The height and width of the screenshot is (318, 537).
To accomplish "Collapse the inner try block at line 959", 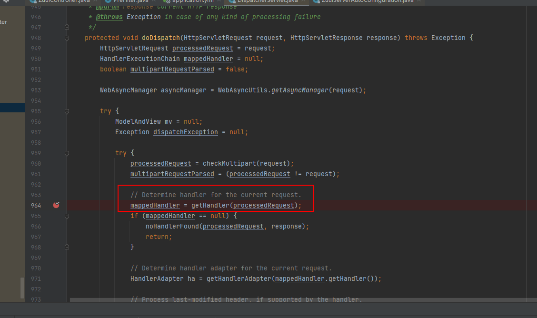I will [x=67, y=153].
